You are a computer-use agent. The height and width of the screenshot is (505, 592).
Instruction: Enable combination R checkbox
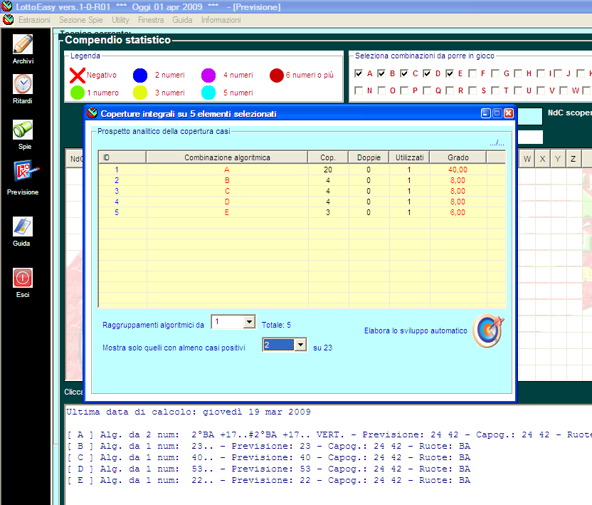(x=449, y=90)
